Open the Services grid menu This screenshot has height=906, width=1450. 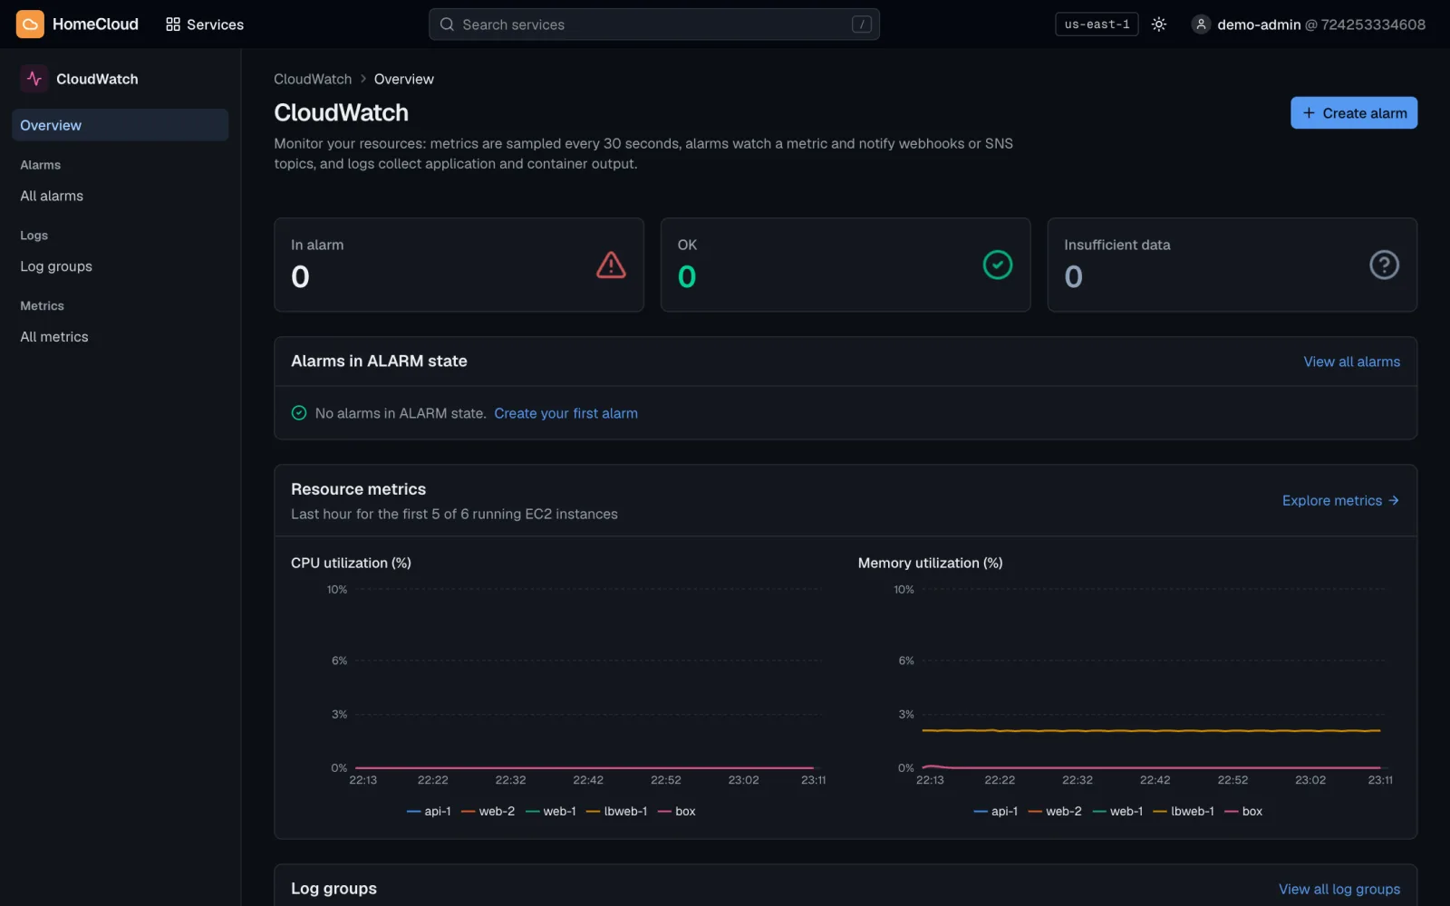coord(205,24)
